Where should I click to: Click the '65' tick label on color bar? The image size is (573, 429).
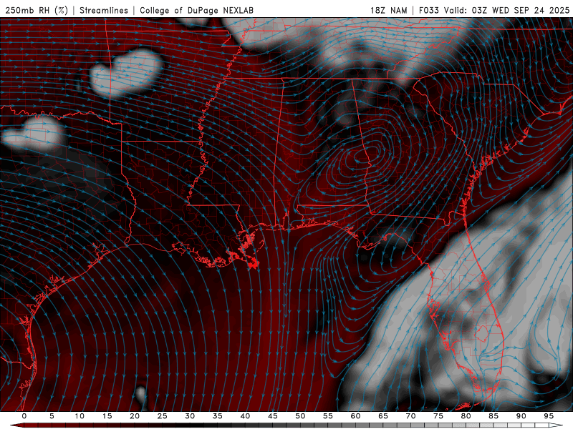tap(383, 416)
